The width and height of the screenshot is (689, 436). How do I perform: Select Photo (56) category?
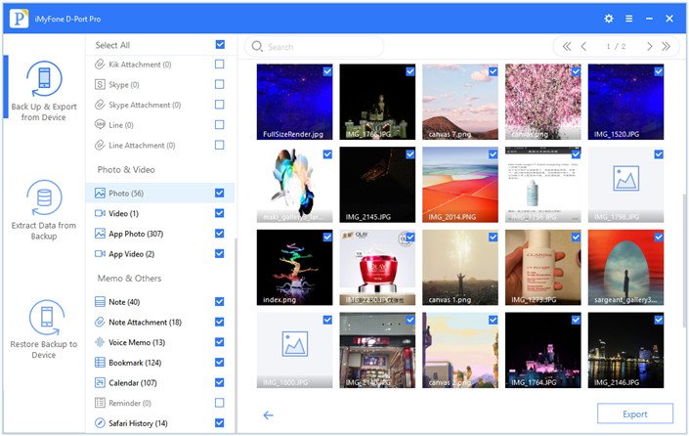point(125,194)
